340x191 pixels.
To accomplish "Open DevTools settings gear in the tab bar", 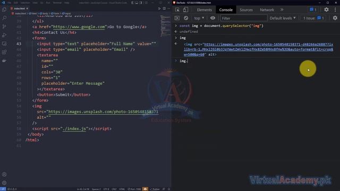I will (x=326, y=10).
